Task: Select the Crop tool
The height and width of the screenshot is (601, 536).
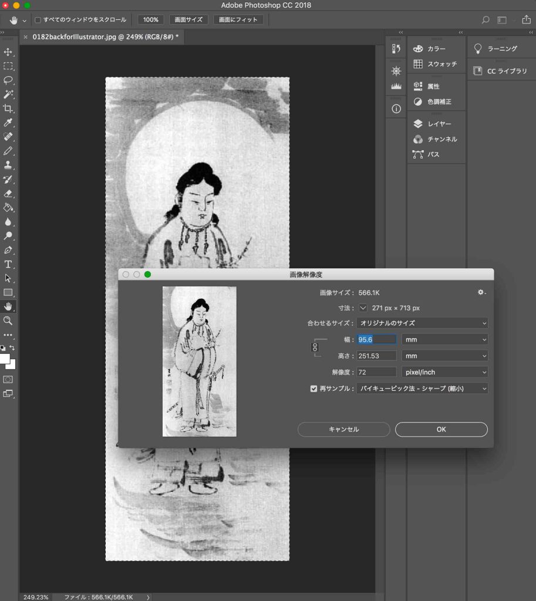Action: (8, 109)
